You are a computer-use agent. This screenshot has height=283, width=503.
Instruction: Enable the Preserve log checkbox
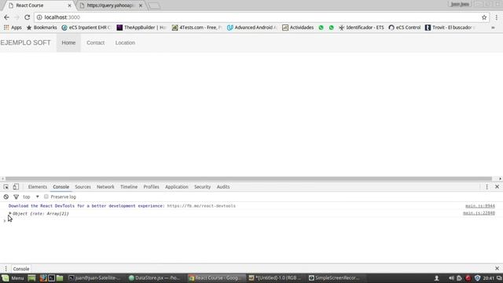tap(46, 197)
